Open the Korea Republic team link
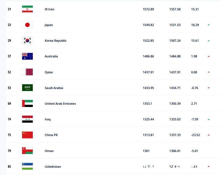This screenshot has height=175, width=221. click(55, 41)
